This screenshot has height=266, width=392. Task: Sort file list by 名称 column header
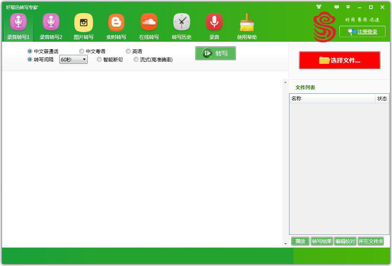(x=332, y=99)
